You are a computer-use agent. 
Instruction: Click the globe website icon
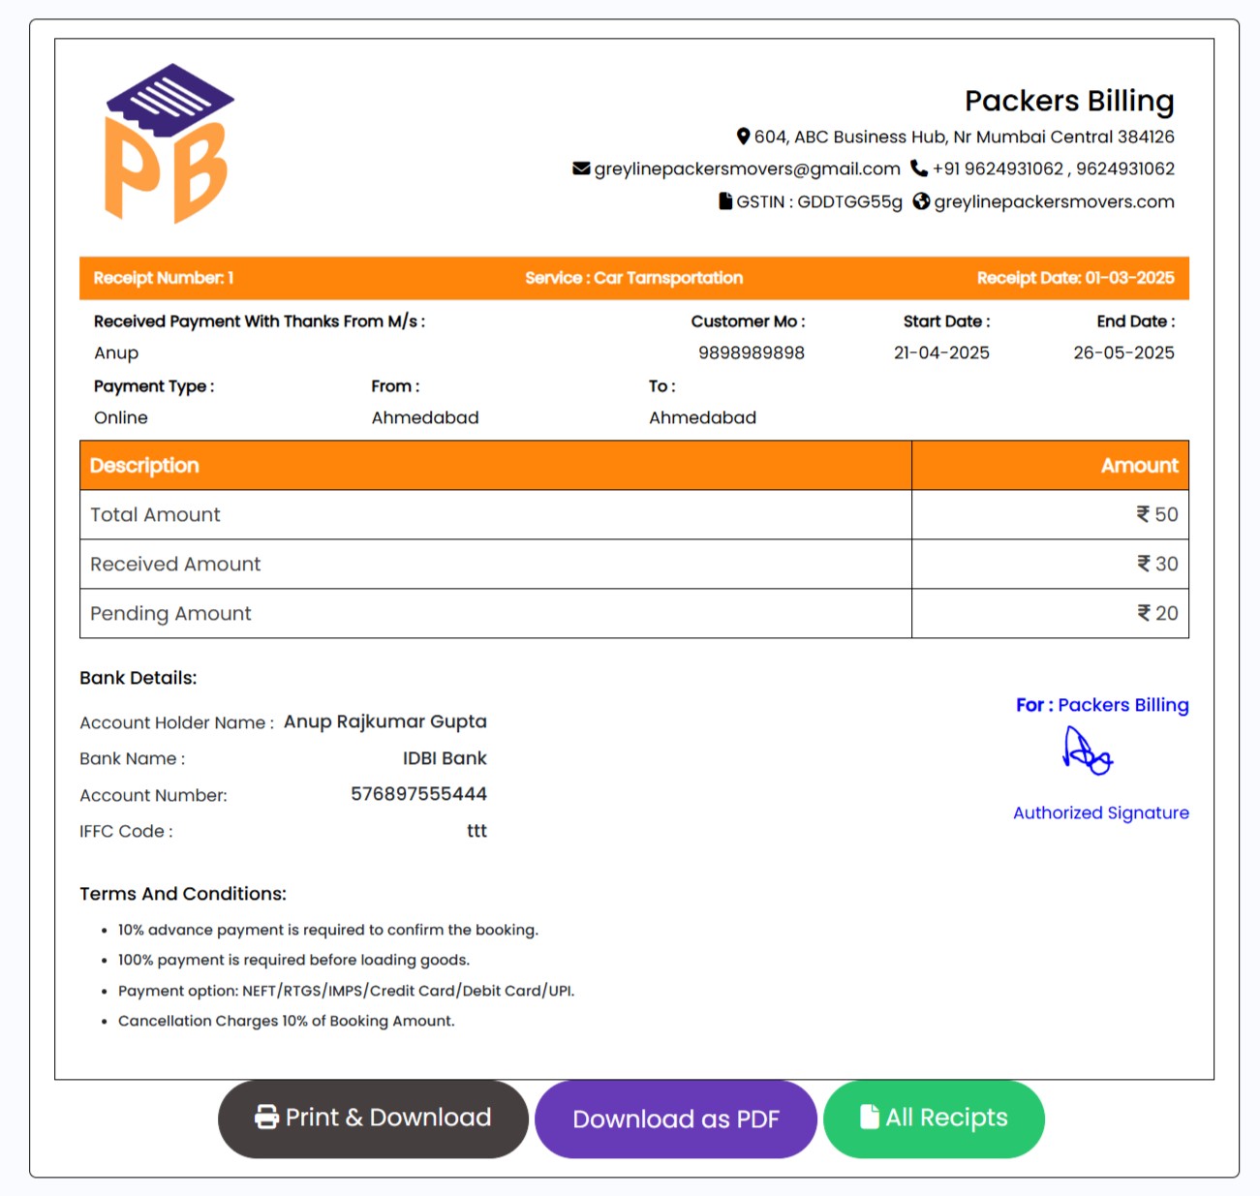[x=921, y=201]
